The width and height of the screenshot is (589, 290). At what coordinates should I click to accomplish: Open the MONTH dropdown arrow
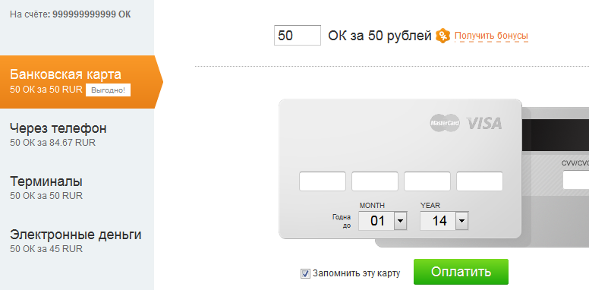[x=401, y=221]
